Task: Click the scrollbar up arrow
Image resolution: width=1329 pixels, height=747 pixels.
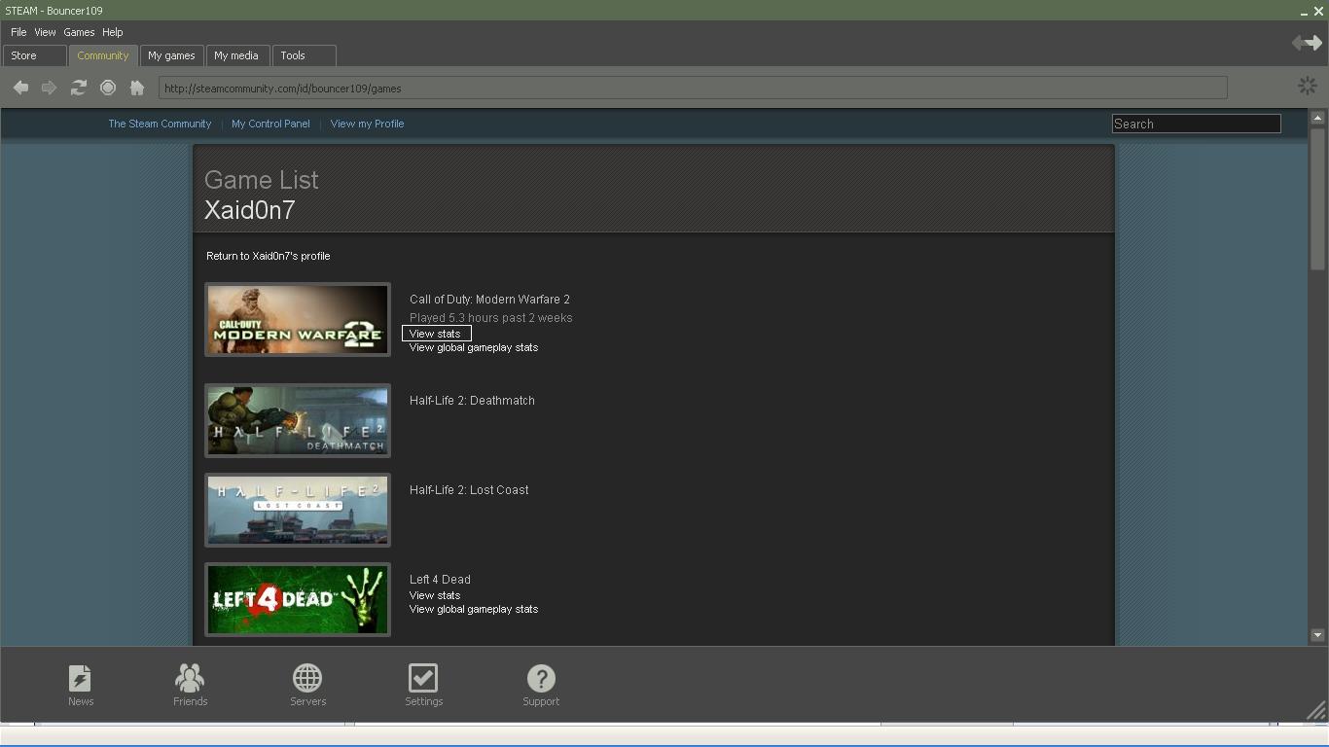Action: click(1317, 118)
